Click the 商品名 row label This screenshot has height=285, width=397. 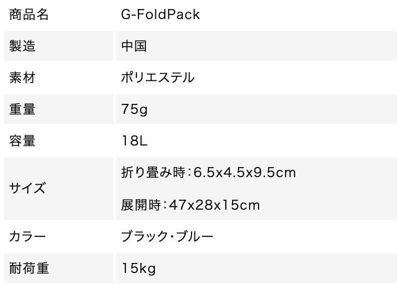(29, 15)
